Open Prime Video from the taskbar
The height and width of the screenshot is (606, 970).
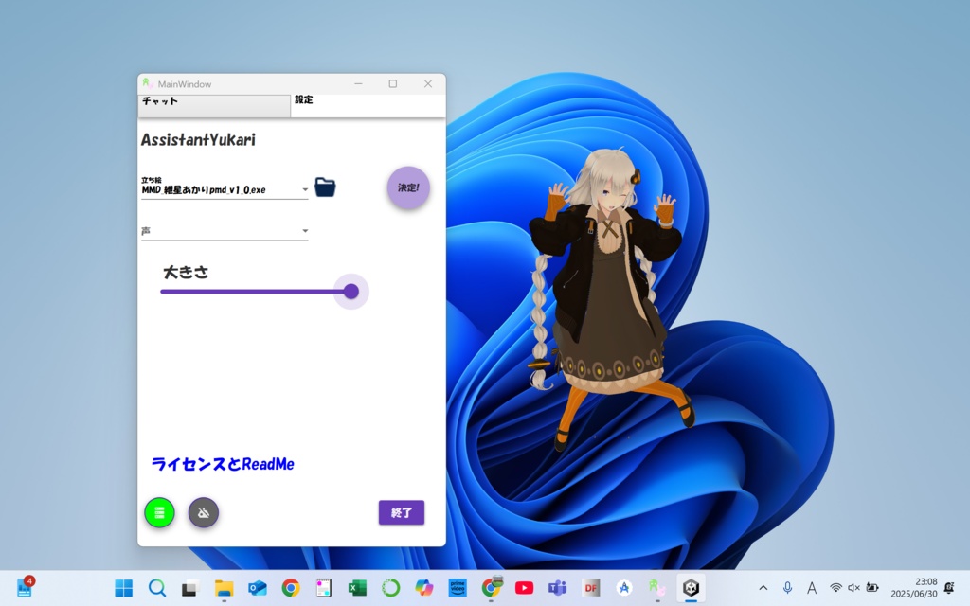pos(458,588)
